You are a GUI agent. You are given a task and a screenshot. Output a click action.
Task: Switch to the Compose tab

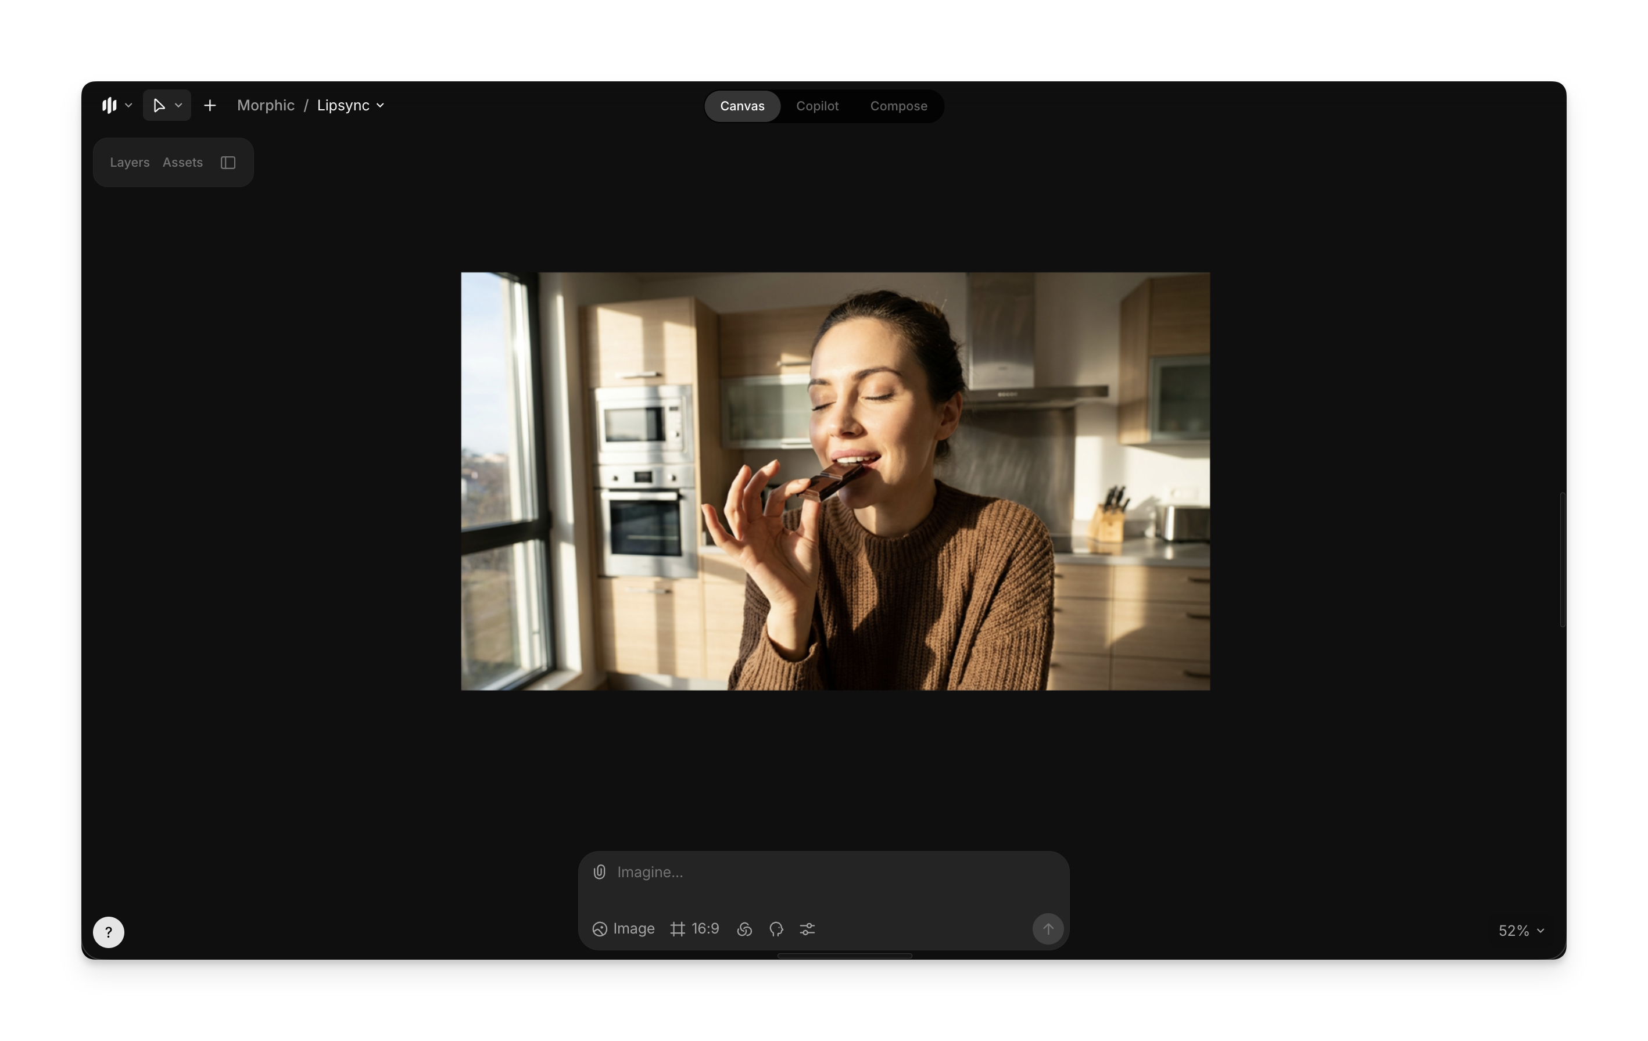pyautogui.click(x=898, y=106)
